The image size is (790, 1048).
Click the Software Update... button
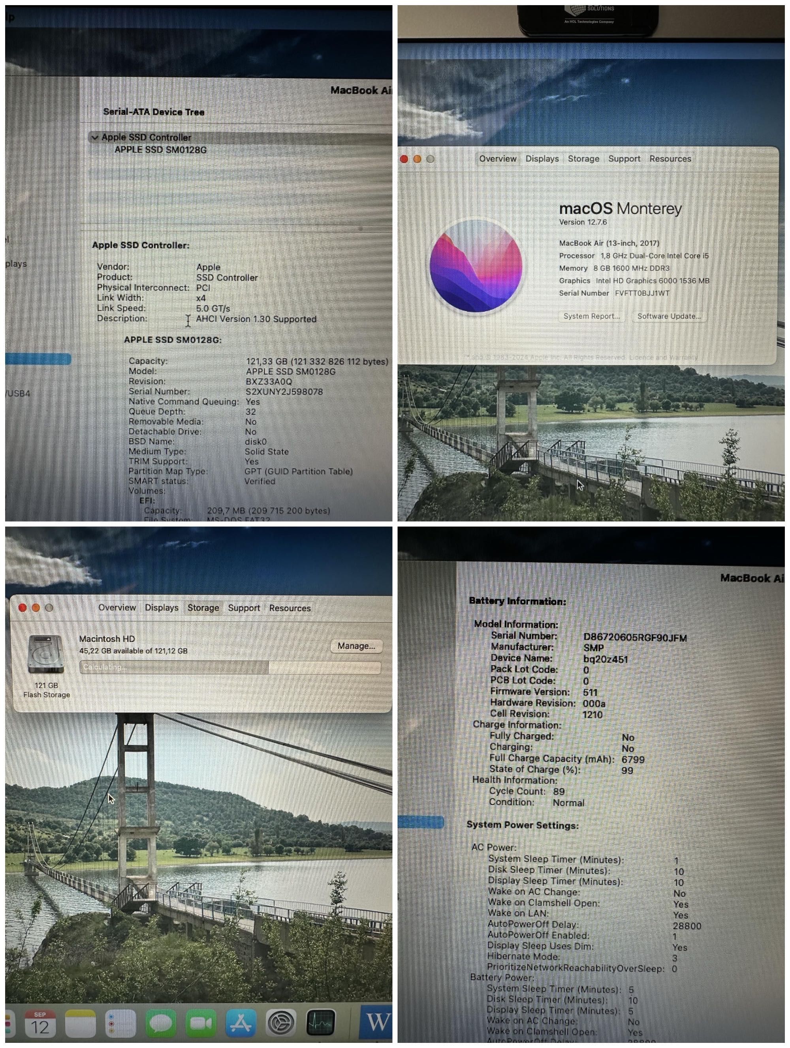tap(669, 316)
